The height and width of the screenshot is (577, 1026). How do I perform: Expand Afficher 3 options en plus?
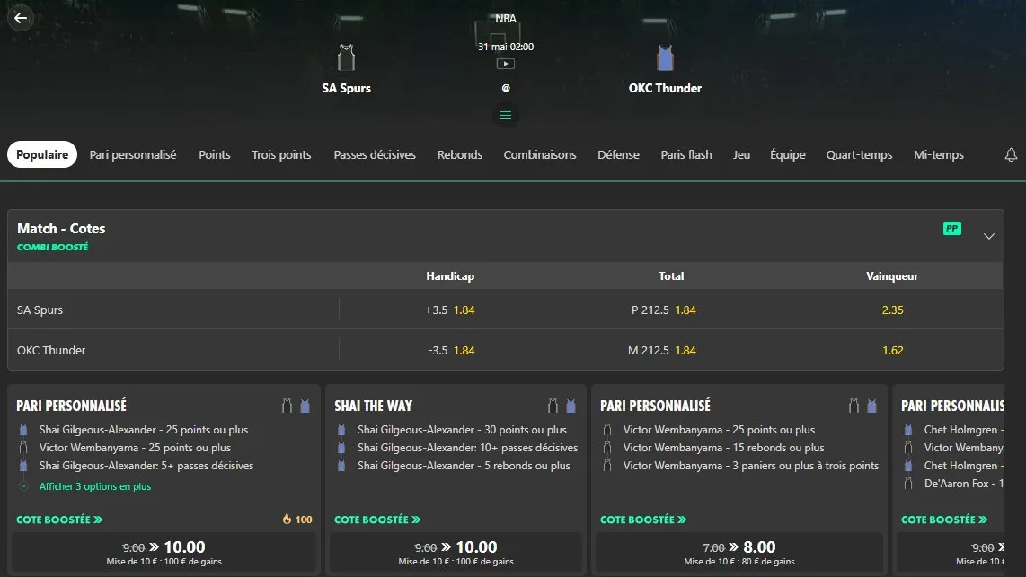click(x=95, y=487)
